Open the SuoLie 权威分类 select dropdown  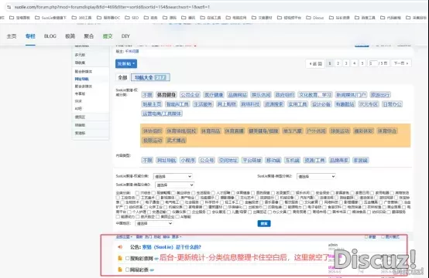coord(173,177)
